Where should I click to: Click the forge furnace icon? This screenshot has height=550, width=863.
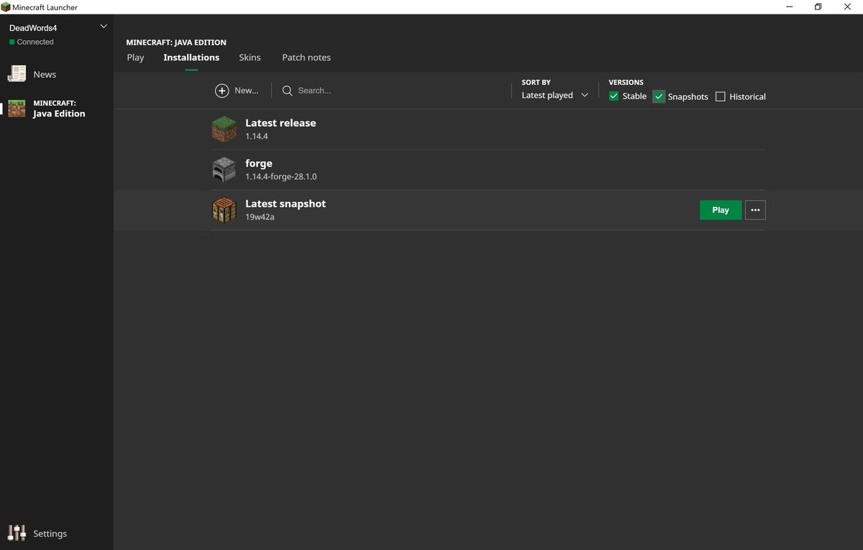(x=224, y=170)
